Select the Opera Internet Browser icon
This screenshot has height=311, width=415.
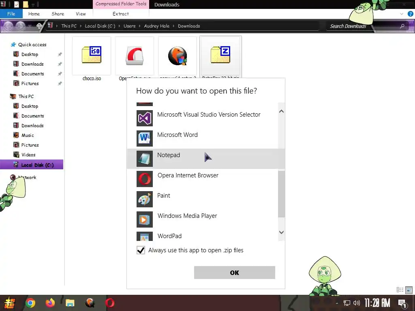145,179
